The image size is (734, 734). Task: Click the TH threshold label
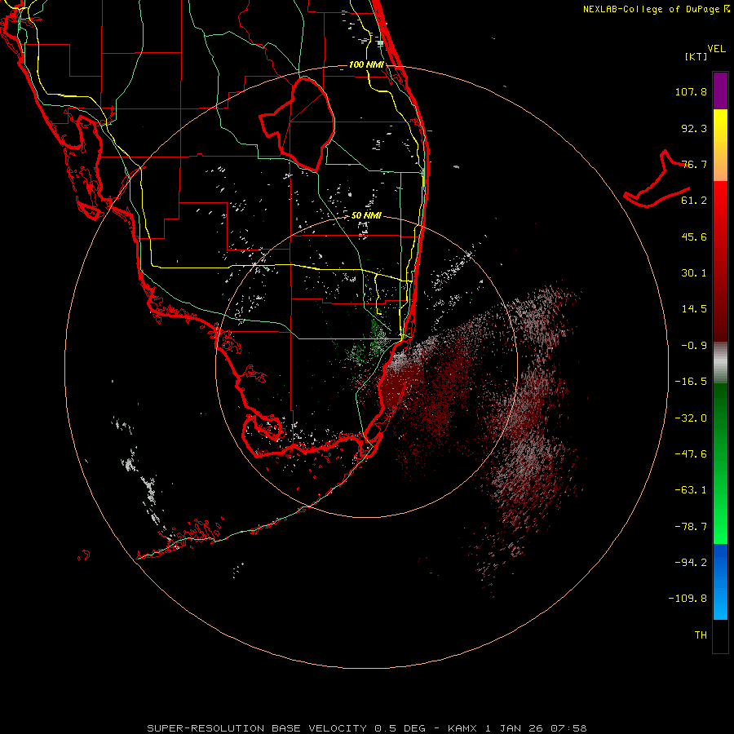[x=701, y=635]
